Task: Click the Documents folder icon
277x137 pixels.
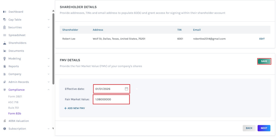Action: [5, 51]
